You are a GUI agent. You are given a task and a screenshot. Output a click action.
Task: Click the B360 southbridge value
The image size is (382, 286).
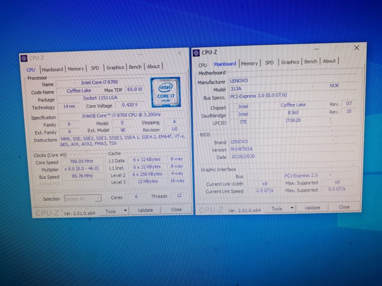click(293, 112)
